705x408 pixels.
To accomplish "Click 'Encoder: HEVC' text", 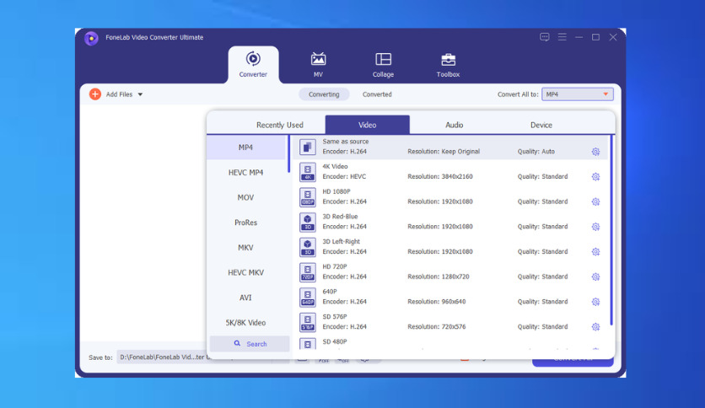I will (344, 176).
